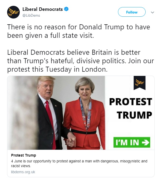This screenshot has height=178, width=158.
Task: Click the 4 June card description text
Action: tap(79, 163)
